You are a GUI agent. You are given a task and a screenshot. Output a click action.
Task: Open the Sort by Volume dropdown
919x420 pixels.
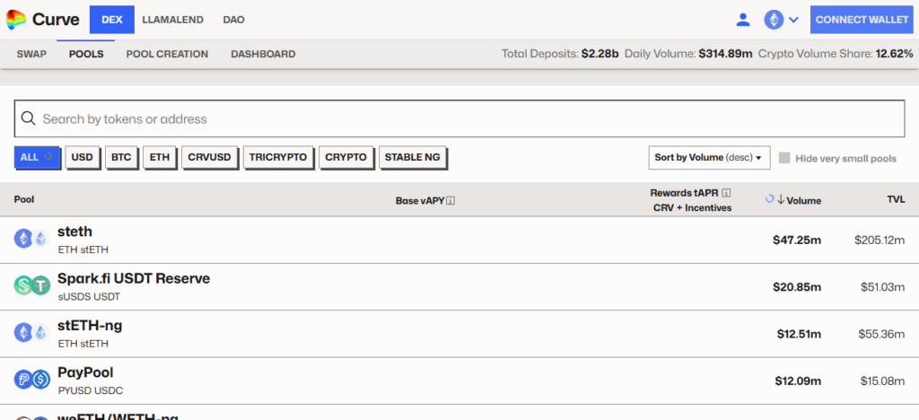[x=708, y=158]
